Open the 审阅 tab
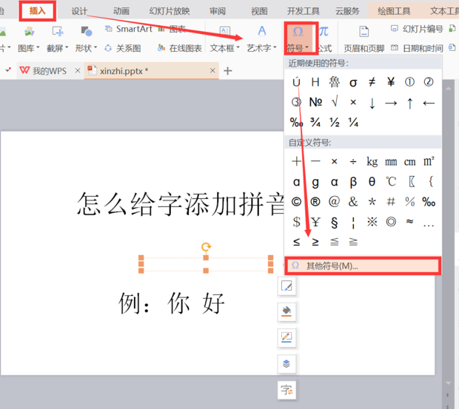This screenshot has height=409, width=459. pyautogui.click(x=218, y=11)
